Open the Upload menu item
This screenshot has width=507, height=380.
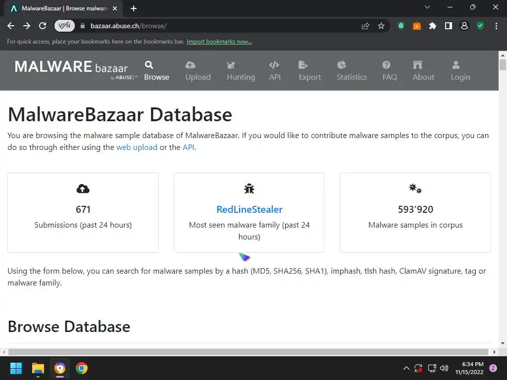[x=198, y=77]
